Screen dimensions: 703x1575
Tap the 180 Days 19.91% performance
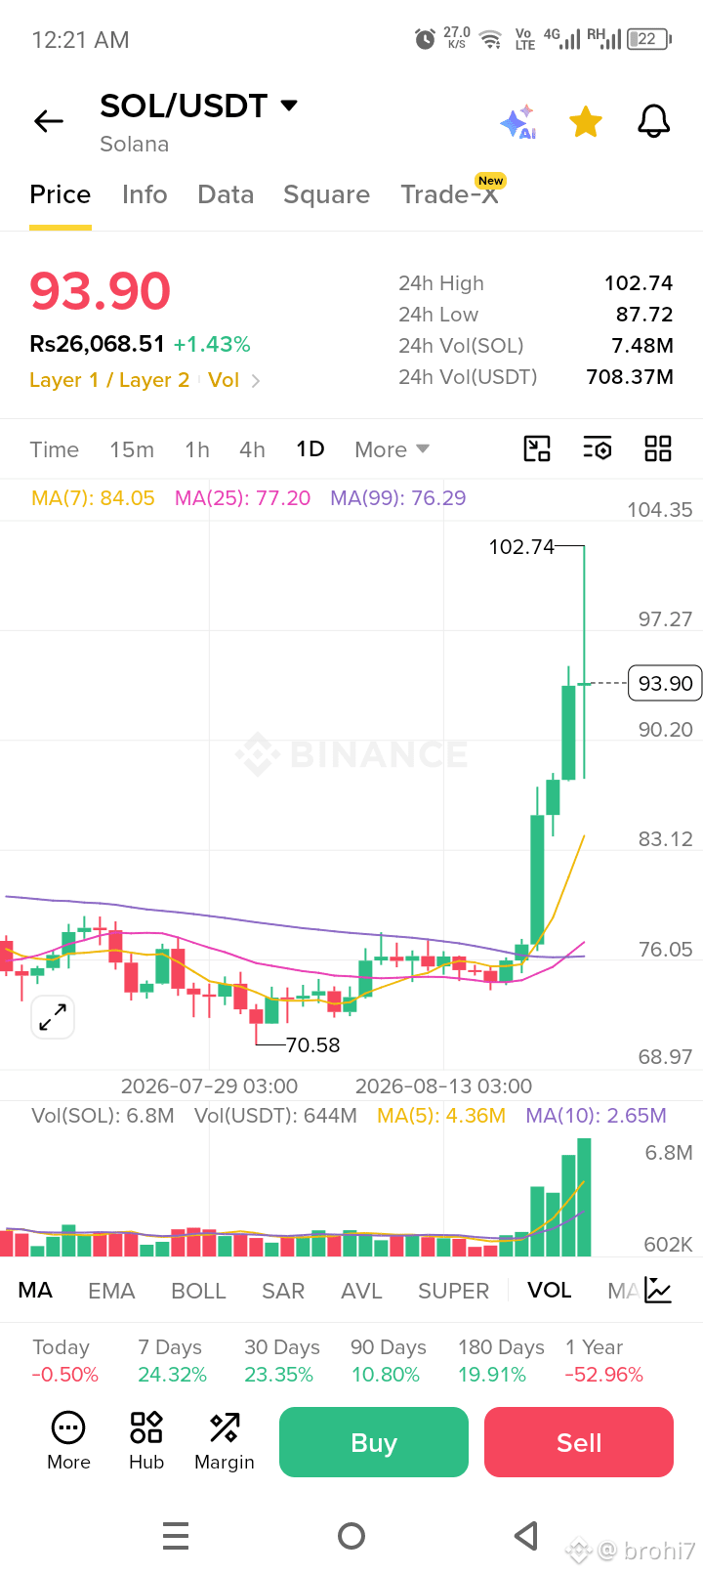click(501, 1361)
